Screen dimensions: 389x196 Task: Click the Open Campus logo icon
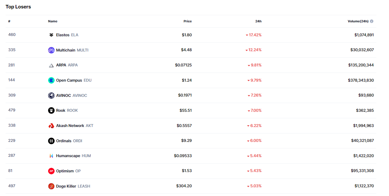point(51,80)
